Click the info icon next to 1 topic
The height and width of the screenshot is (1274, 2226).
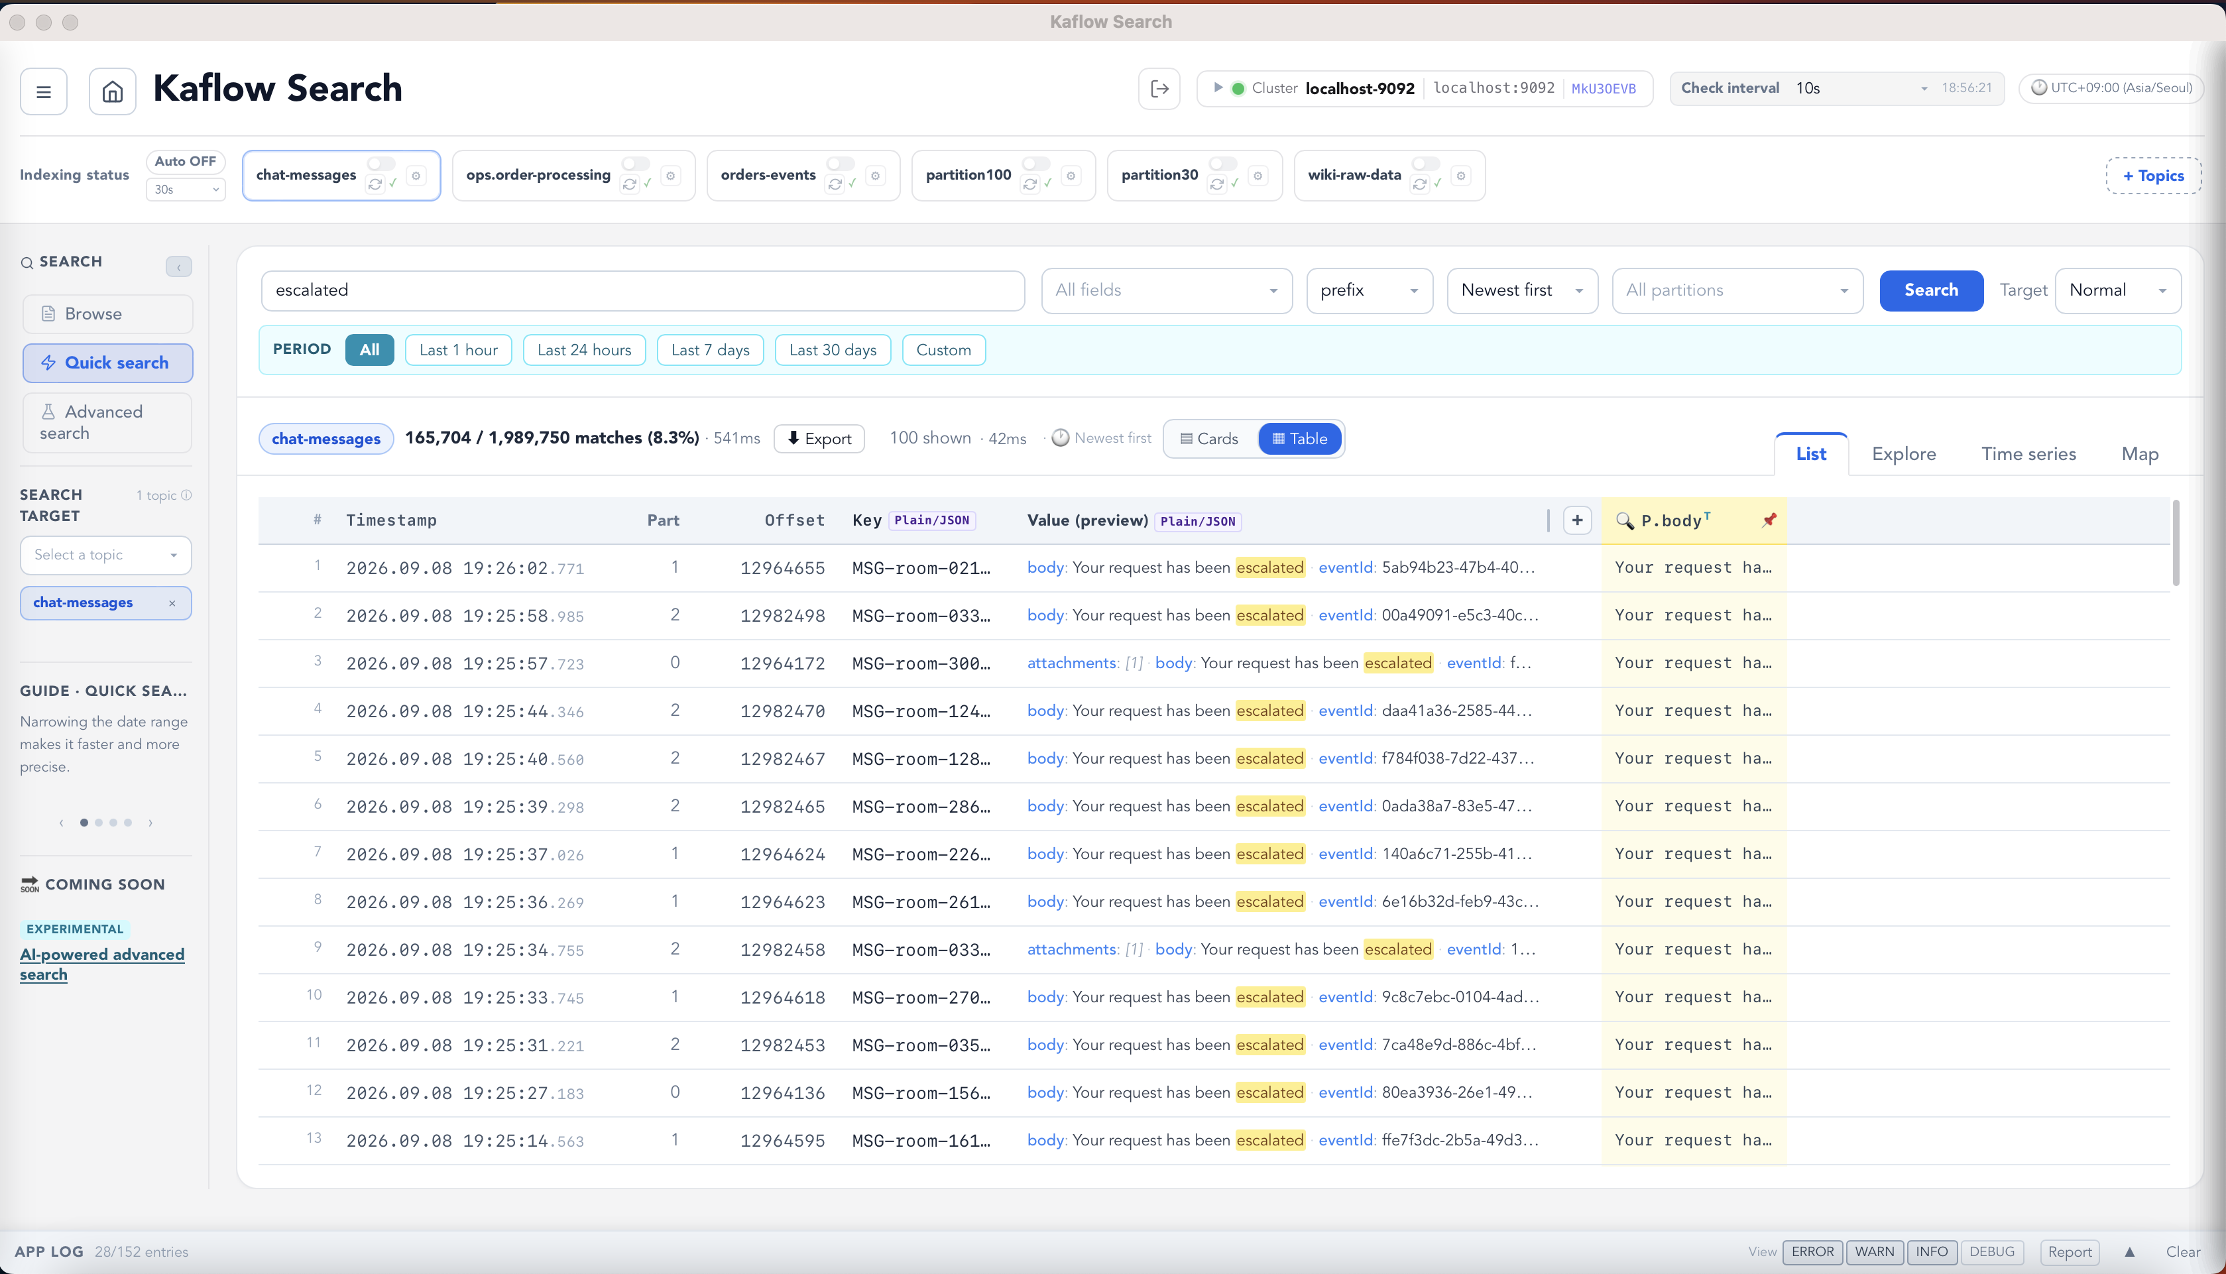tap(186, 495)
